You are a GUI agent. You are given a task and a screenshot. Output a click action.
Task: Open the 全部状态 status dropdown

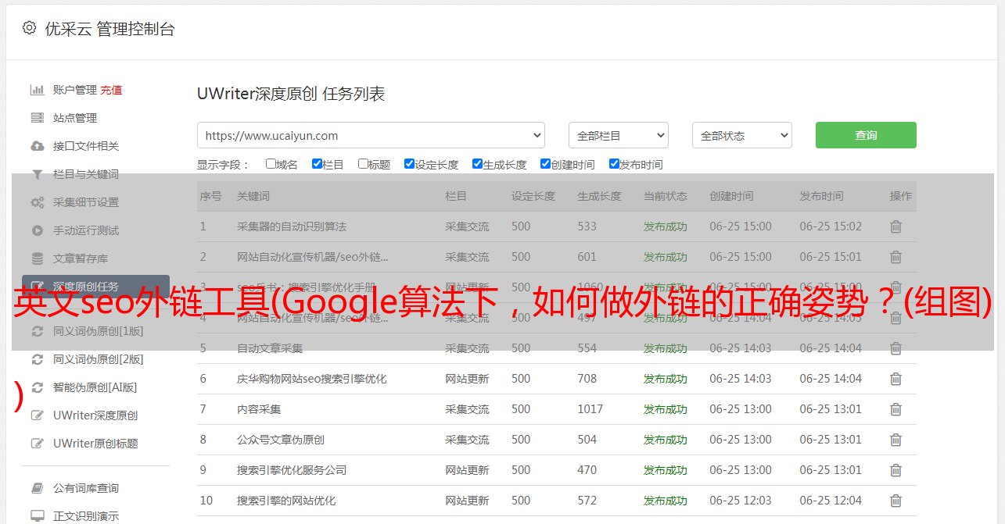coord(741,135)
